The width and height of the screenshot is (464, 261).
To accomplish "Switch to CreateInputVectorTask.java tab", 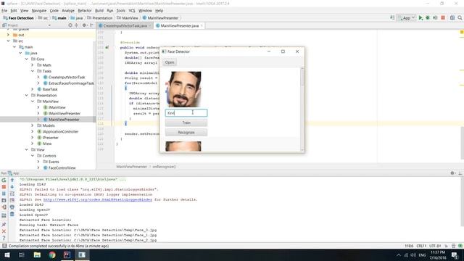I will (125, 26).
